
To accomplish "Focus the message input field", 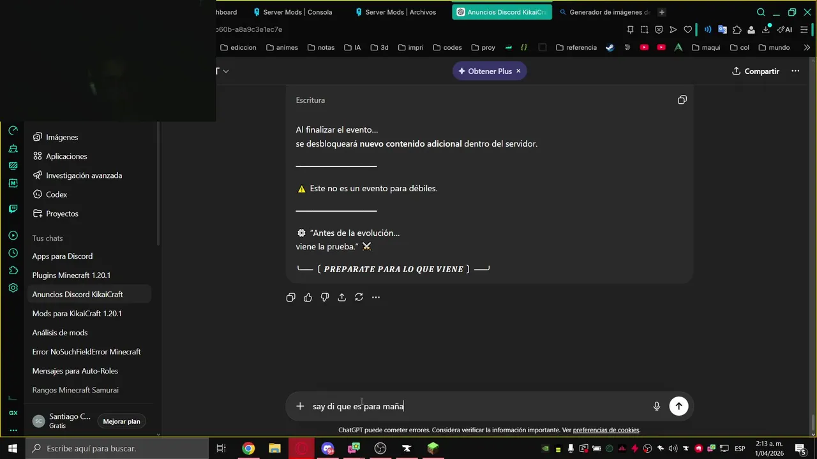I will pyautogui.click(x=477, y=406).
